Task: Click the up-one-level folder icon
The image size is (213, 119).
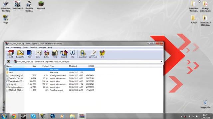Action: click(x=8, y=61)
